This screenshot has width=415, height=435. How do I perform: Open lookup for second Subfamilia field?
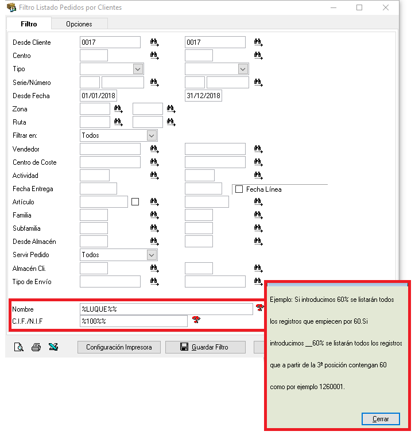point(258,228)
